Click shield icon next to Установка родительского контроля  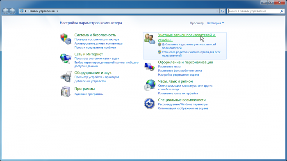pyautogui.click(x=159, y=52)
